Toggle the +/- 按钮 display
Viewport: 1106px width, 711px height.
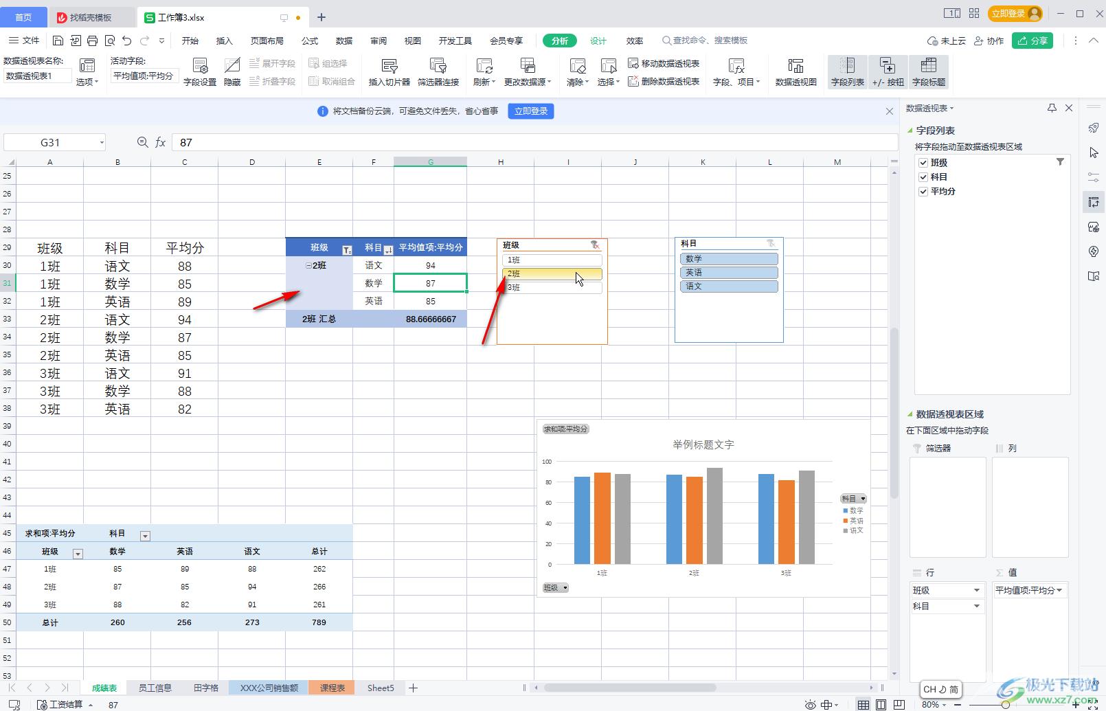(x=888, y=72)
